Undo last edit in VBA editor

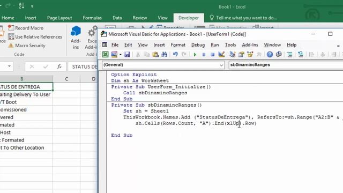tap(175, 54)
